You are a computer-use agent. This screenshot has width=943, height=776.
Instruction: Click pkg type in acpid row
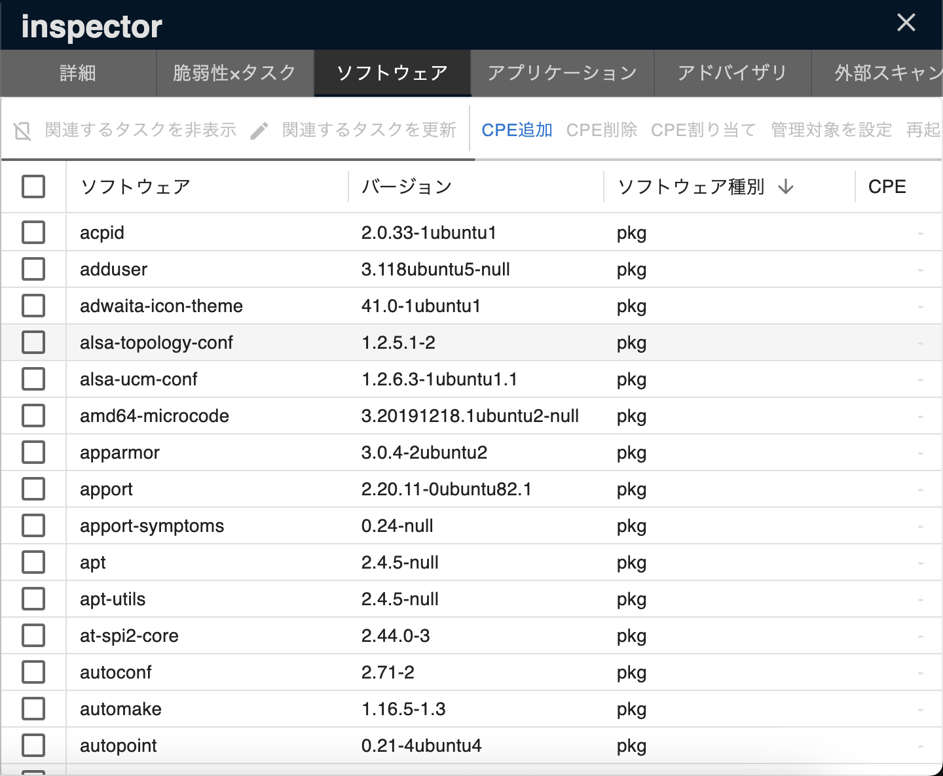632,234
